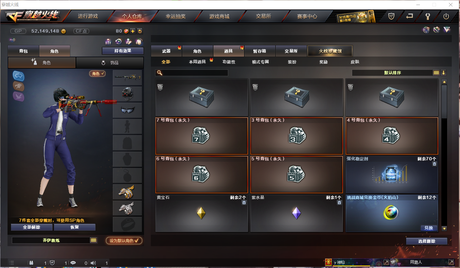
Task: Toggle sort direction arrow next to 默认排序
Action: pyautogui.click(x=444, y=73)
